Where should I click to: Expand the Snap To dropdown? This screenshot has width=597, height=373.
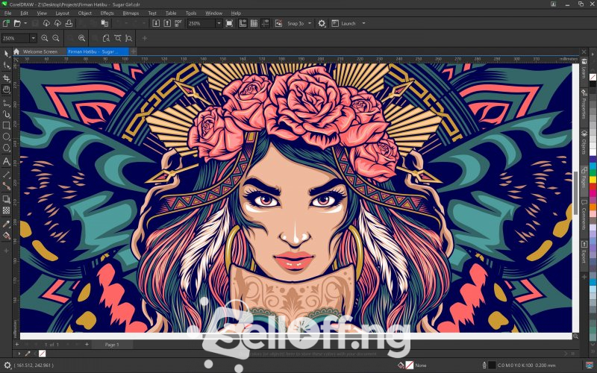(x=310, y=24)
